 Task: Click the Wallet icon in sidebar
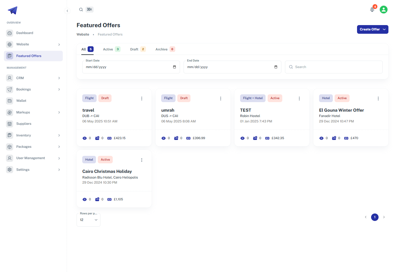point(10,101)
